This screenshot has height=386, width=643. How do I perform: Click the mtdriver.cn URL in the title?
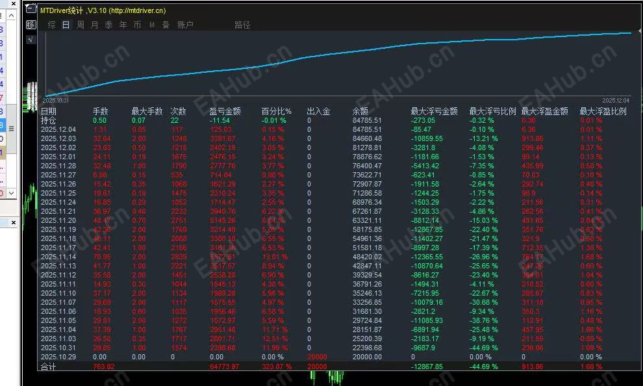(136, 10)
